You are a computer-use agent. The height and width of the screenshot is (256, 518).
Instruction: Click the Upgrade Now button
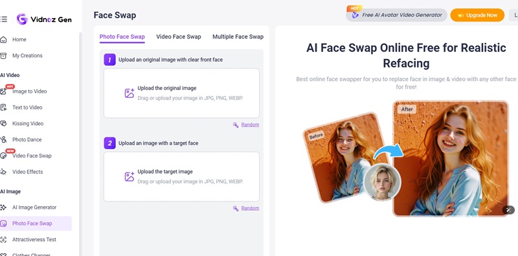[x=477, y=15]
